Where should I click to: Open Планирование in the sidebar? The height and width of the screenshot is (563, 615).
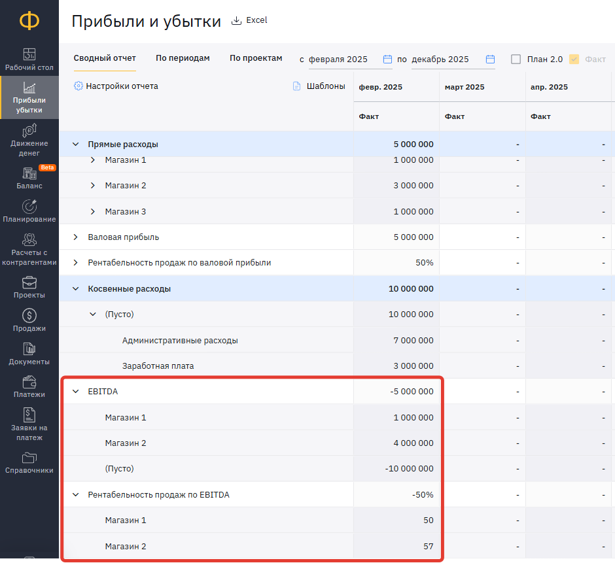tap(29, 212)
